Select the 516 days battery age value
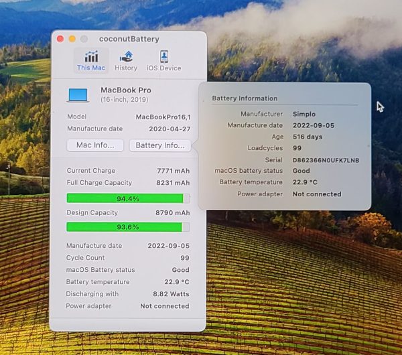This screenshot has width=402, height=355. tap(308, 137)
